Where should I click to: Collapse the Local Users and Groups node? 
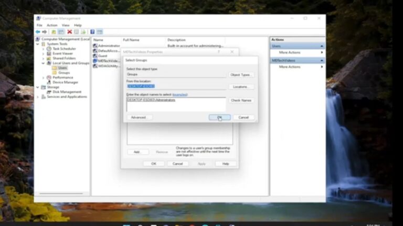tap(44, 63)
